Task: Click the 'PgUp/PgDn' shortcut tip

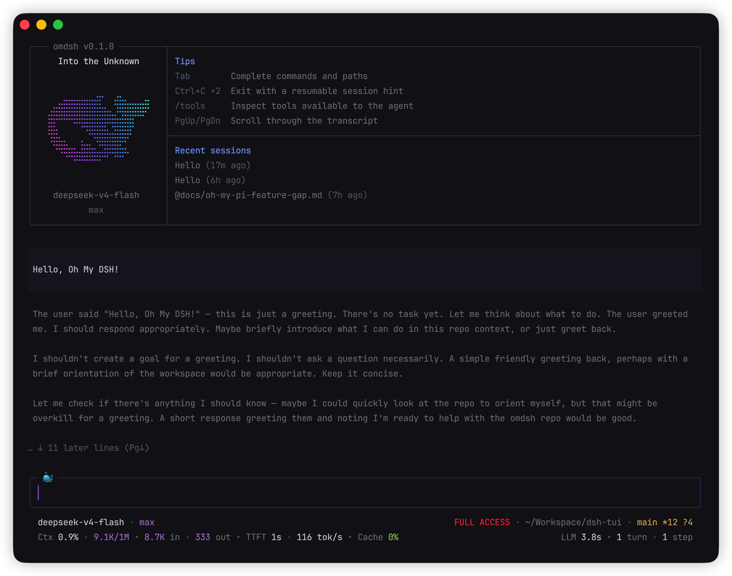Action: (198, 121)
